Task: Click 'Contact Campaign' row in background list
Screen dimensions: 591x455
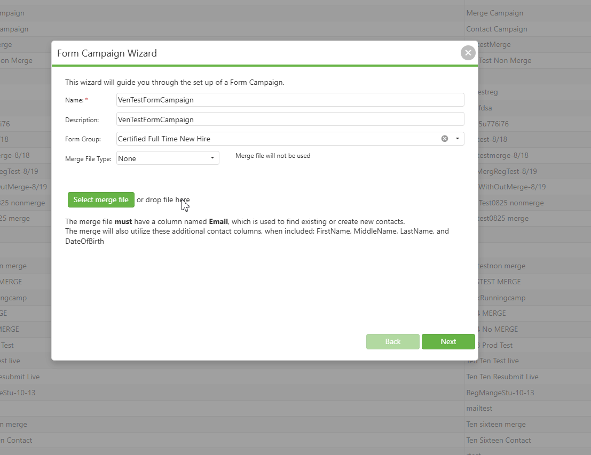Action: pos(497,29)
